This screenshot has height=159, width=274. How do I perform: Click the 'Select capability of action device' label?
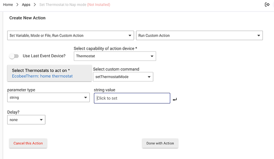point(105,48)
